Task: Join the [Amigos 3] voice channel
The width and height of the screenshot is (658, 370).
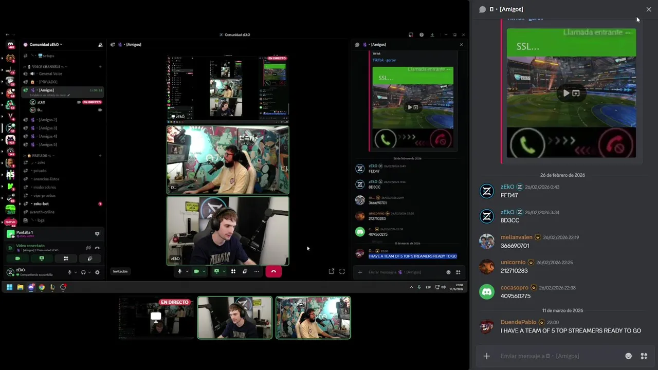Action: [63, 128]
